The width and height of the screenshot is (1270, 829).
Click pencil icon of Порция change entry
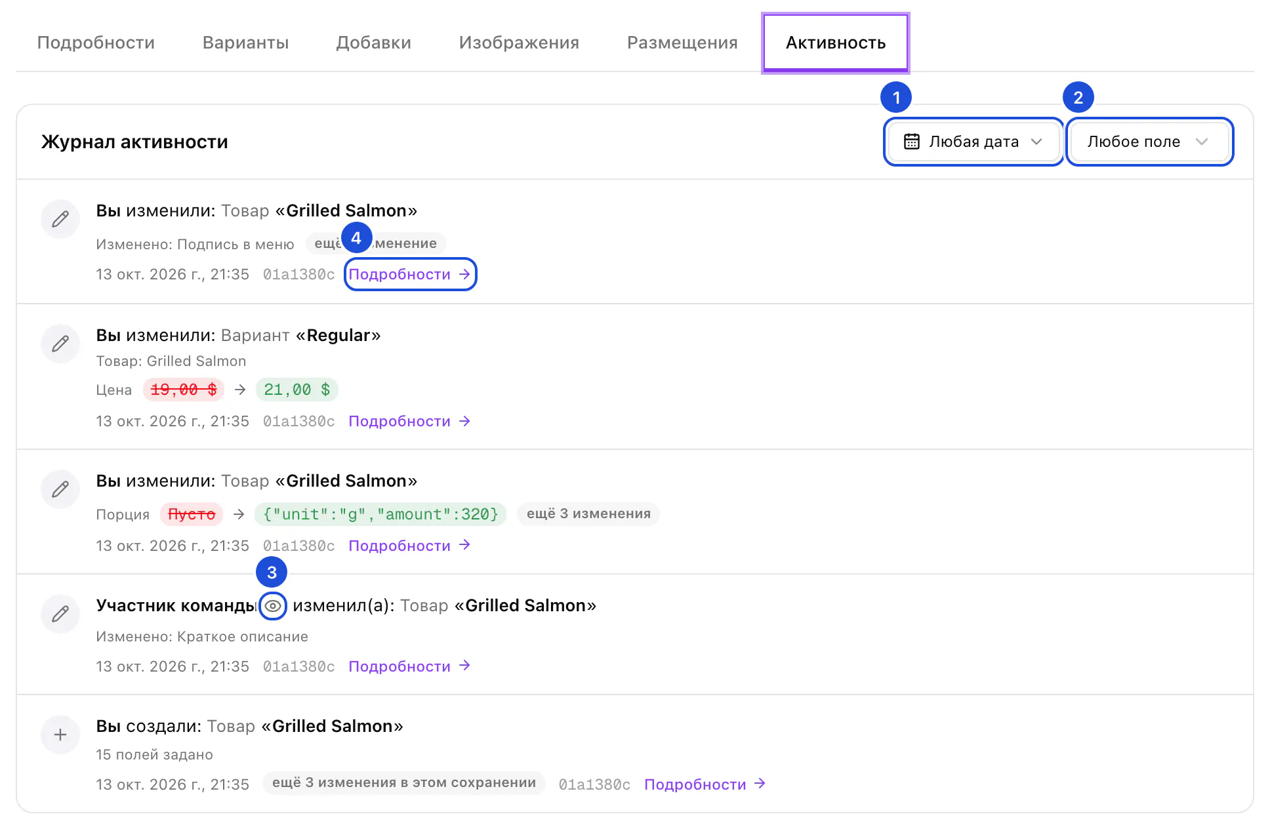[x=60, y=489]
